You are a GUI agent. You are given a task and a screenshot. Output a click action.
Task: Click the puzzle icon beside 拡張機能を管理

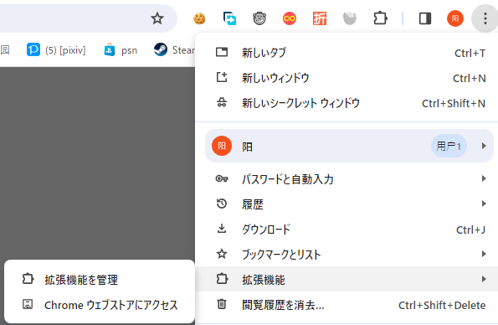[x=28, y=279]
